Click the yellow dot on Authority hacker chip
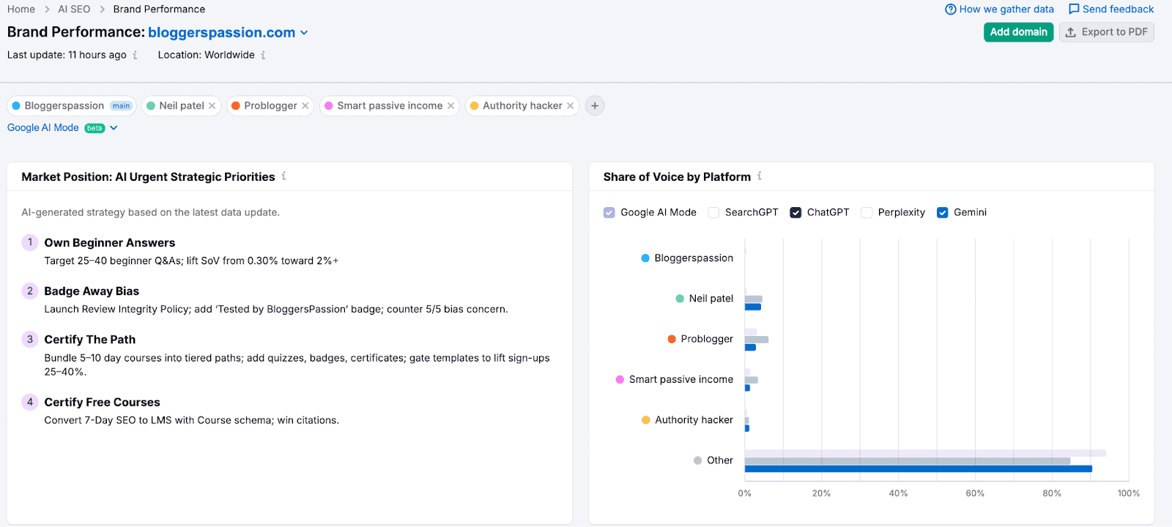This screenshot has height=527, width=1172. 474,106
